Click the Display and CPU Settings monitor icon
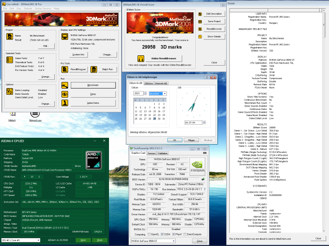329x246 pixels. tap(65, 36)
